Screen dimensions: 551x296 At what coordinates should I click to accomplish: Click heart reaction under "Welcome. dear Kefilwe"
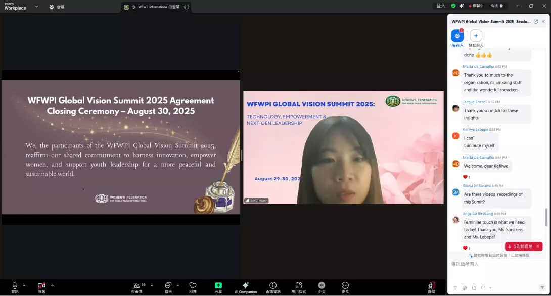pos(467,177)
